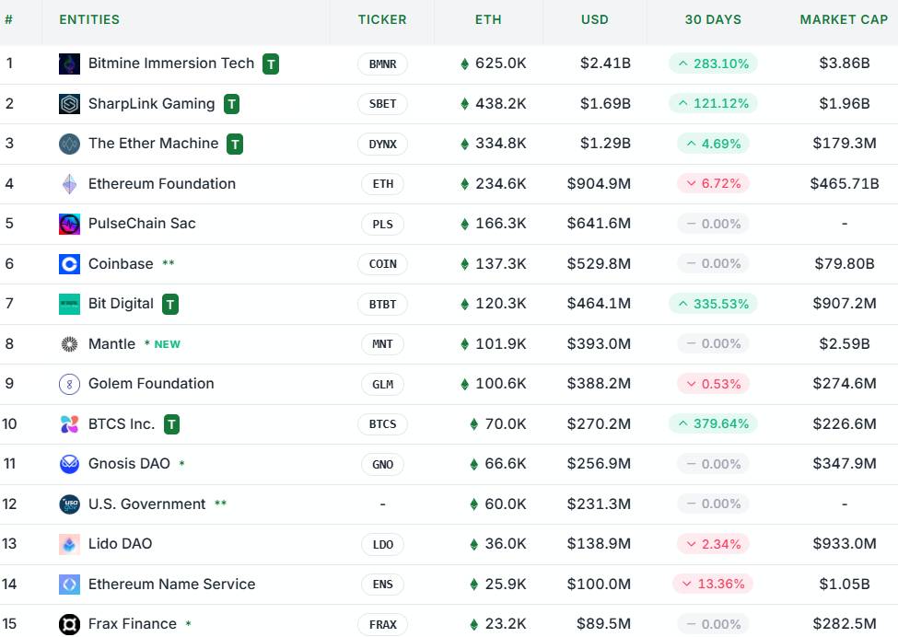The height and width of the screenshot is (637, 898).
Task: Click the 283.10% 30-day change badge
Action: pyautogui.click(x=713, y=64)
